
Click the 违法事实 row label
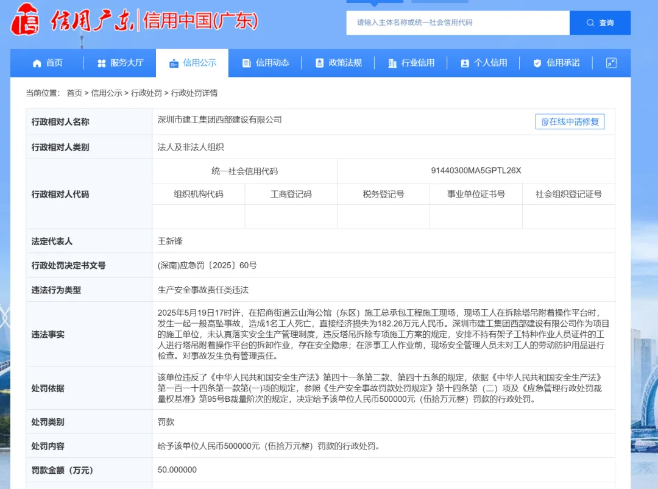(x=48, y=334)
